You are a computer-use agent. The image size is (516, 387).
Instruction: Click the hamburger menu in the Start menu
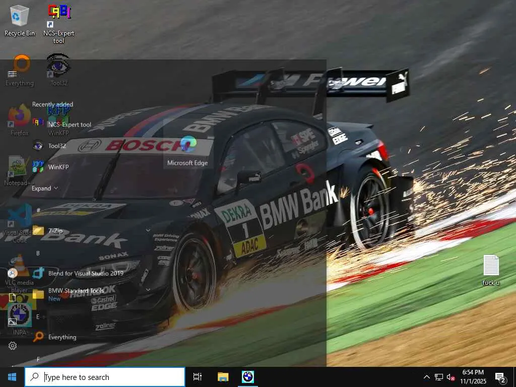pos(13,74)
